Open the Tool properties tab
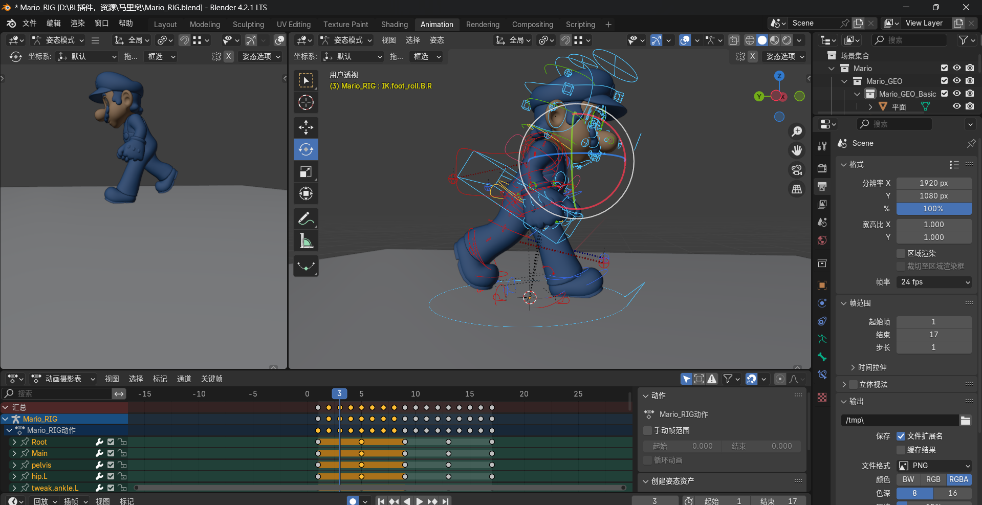 click(x=822, y=146)
